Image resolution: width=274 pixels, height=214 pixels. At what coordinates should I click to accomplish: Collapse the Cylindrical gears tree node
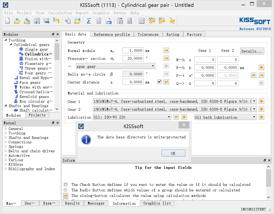coord(11,45)
